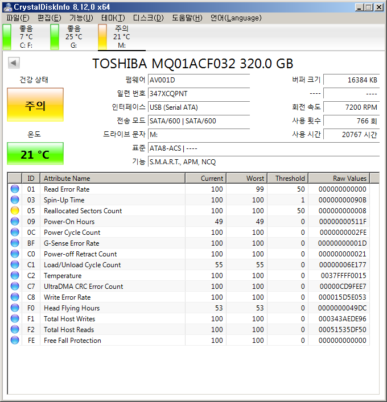Screen dimensions: 387x402
Task: Click the serial number field 347XCQPNT
Action: tap(198, 93)
